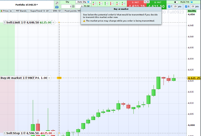
Task: Click the first order-type icon in the toolbar
Action: (x=95, y=4)
